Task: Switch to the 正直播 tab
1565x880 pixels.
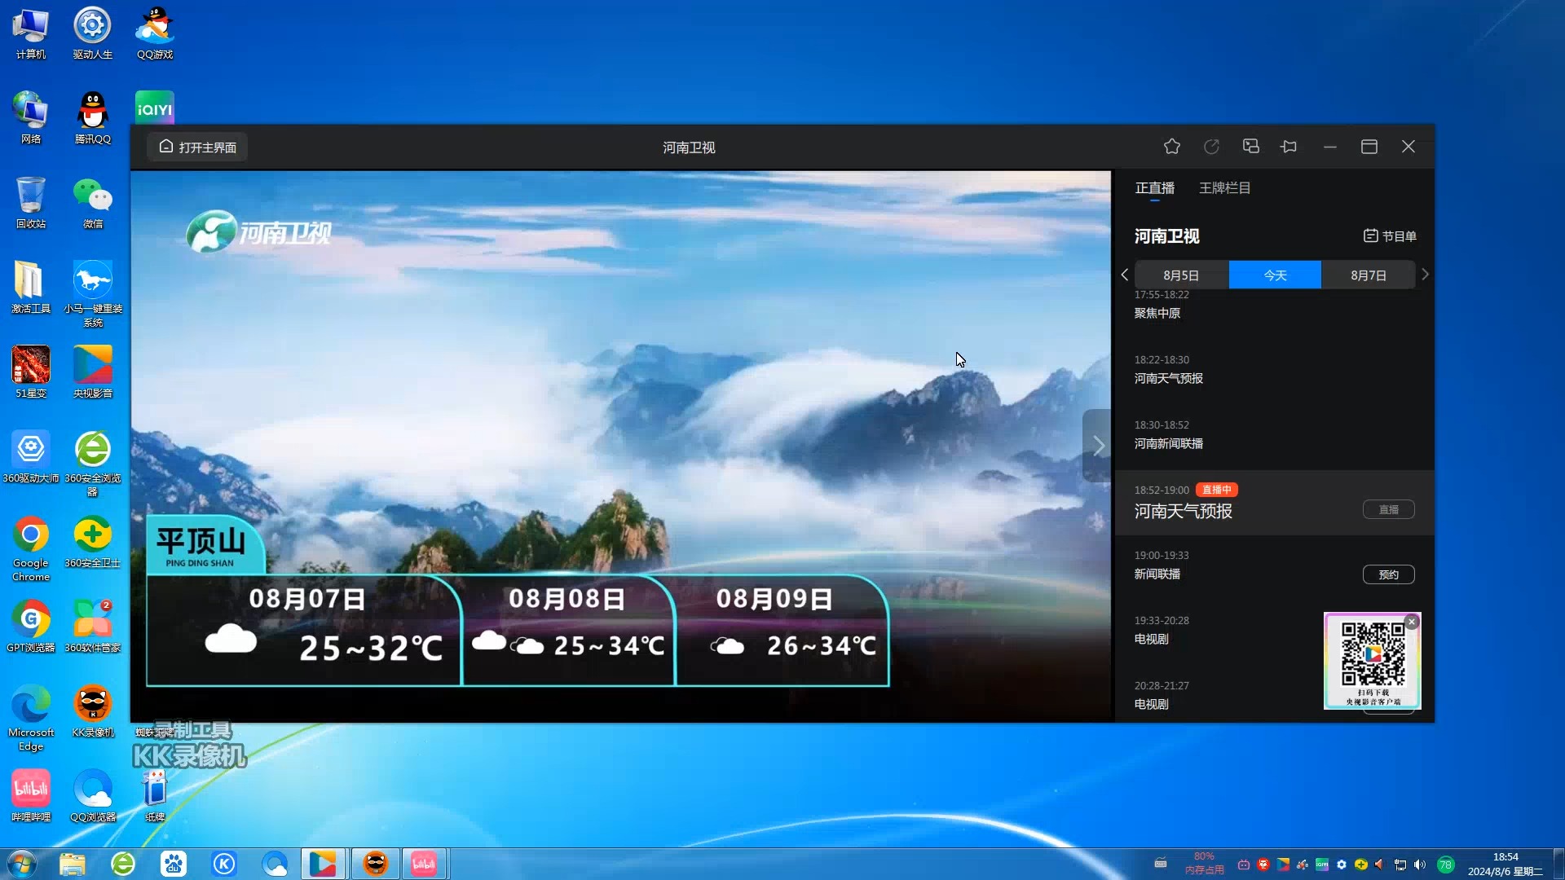Action: [1154, 188]
